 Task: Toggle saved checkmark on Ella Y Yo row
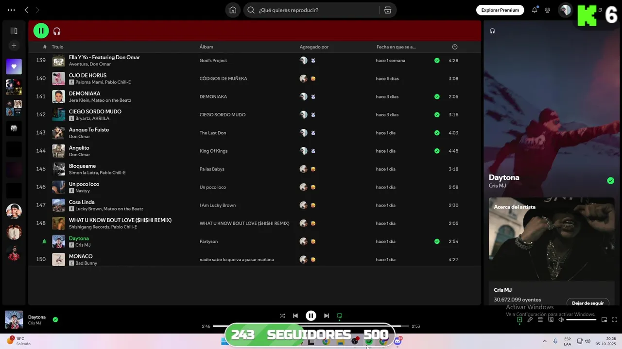coord(437,61)
